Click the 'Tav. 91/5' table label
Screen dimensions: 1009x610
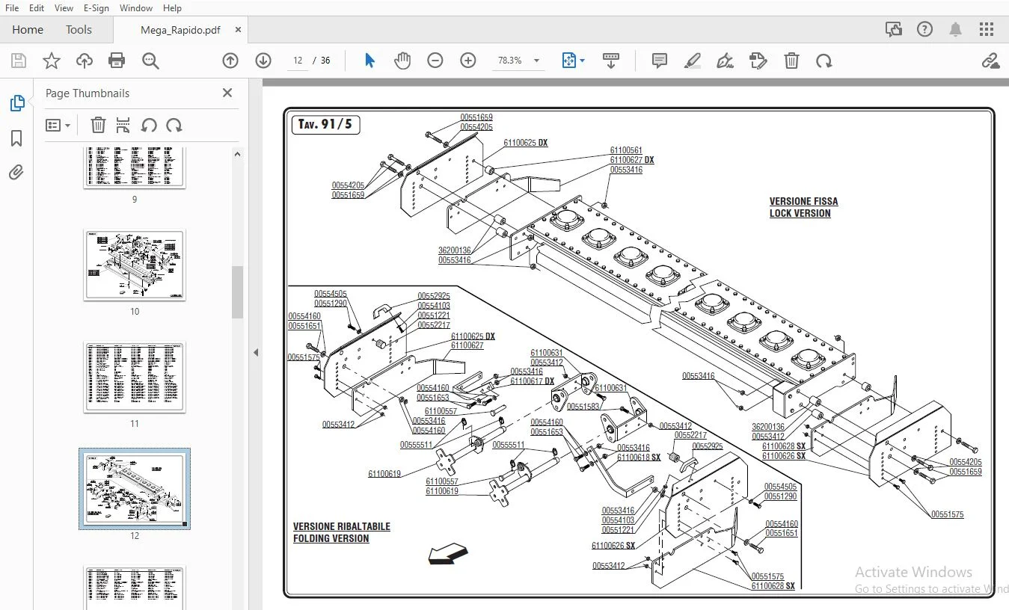325,124
